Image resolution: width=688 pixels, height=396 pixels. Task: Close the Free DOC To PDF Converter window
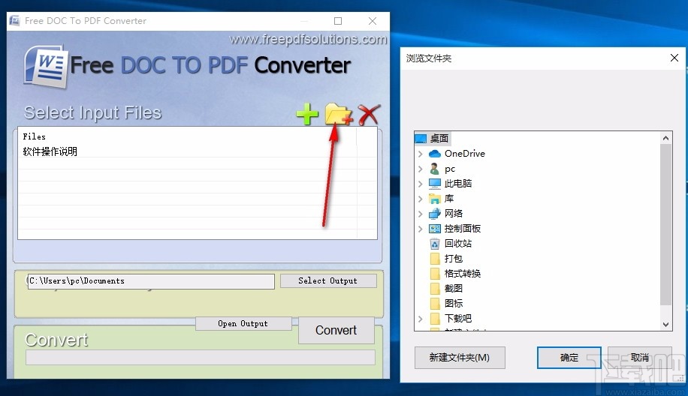click(373, 20)
